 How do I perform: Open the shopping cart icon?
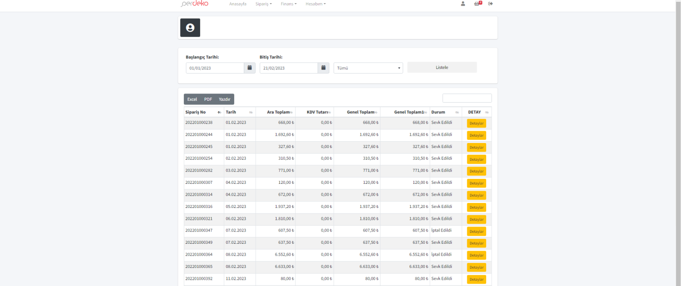[x=477, y=4]
